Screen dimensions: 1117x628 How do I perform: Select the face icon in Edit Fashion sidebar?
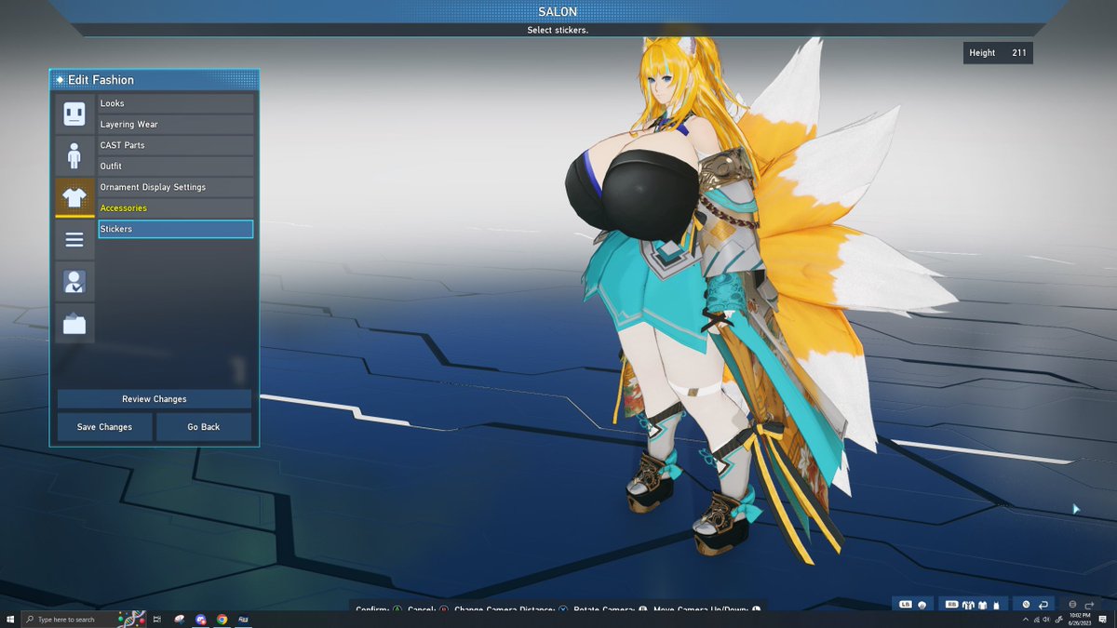pyautogui.click(x=74, y=114)
